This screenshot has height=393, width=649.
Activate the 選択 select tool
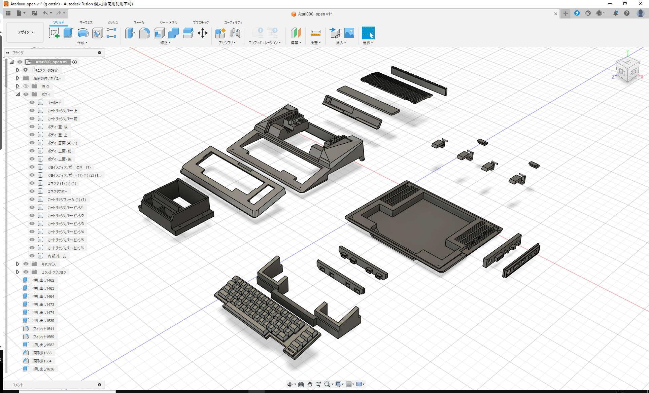(x=368, y=33)
